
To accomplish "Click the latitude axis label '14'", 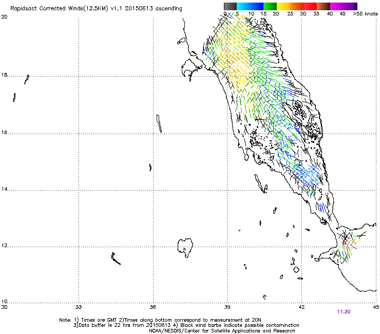I will click(x=4, y=189).
